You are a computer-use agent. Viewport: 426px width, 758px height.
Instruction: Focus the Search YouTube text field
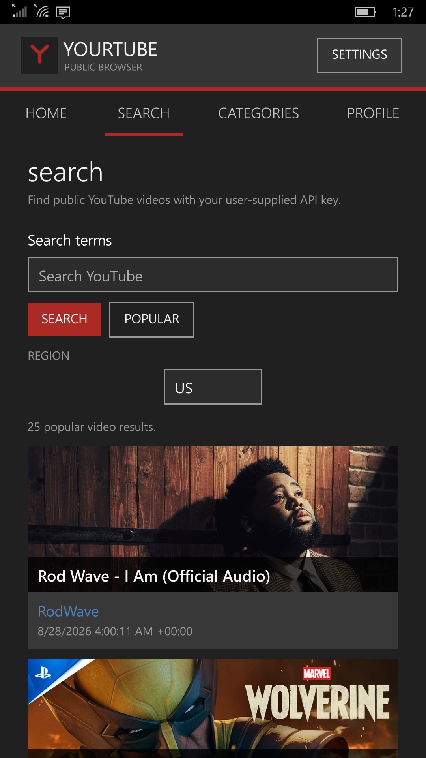point(213,274)
